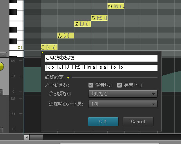The height and width of the screenshot is (144, 181).
Task: Click the yellow-green round knob on the left
Action: [x=2, y=66]
